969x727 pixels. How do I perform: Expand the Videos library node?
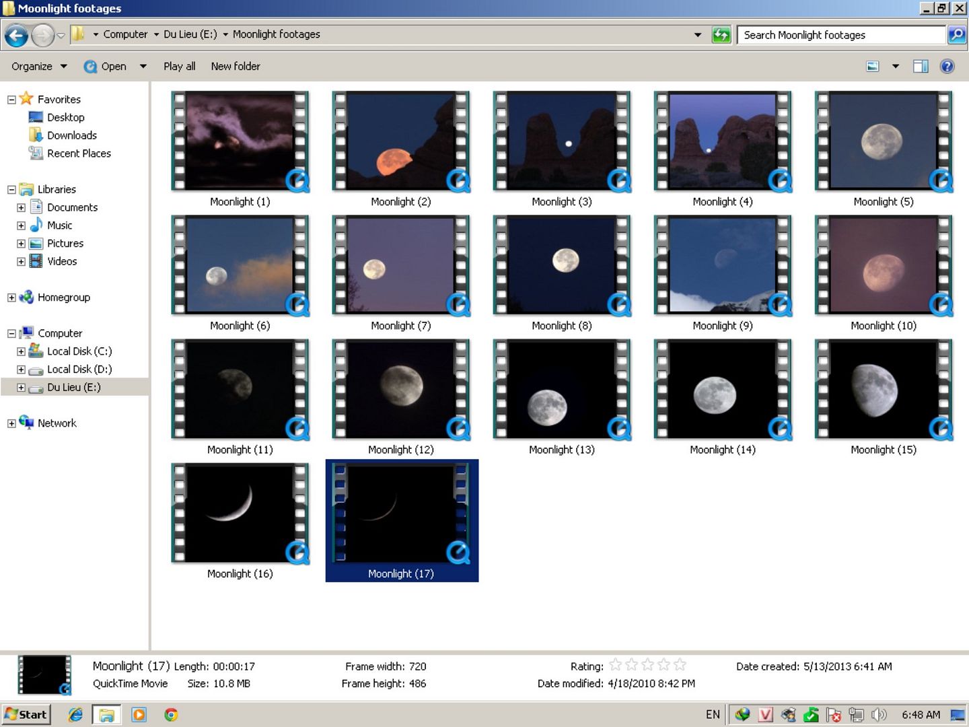pyautogui.click(x=21, y=262)
